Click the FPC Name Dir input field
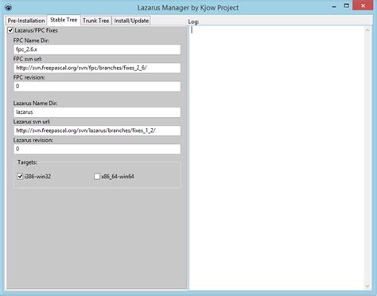Image resolution: width=377 pixels, height=296 pixels. 97,49
